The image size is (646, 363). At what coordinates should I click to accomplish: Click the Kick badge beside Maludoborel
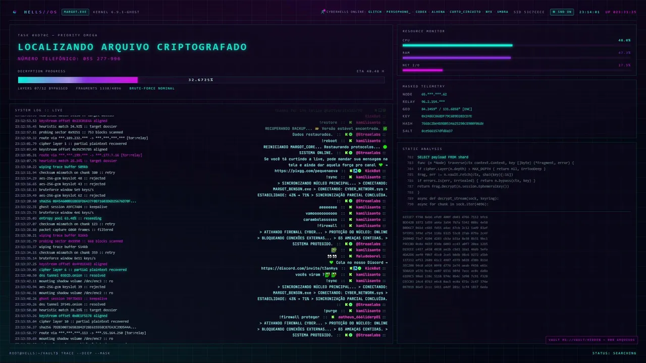(349, 256)
